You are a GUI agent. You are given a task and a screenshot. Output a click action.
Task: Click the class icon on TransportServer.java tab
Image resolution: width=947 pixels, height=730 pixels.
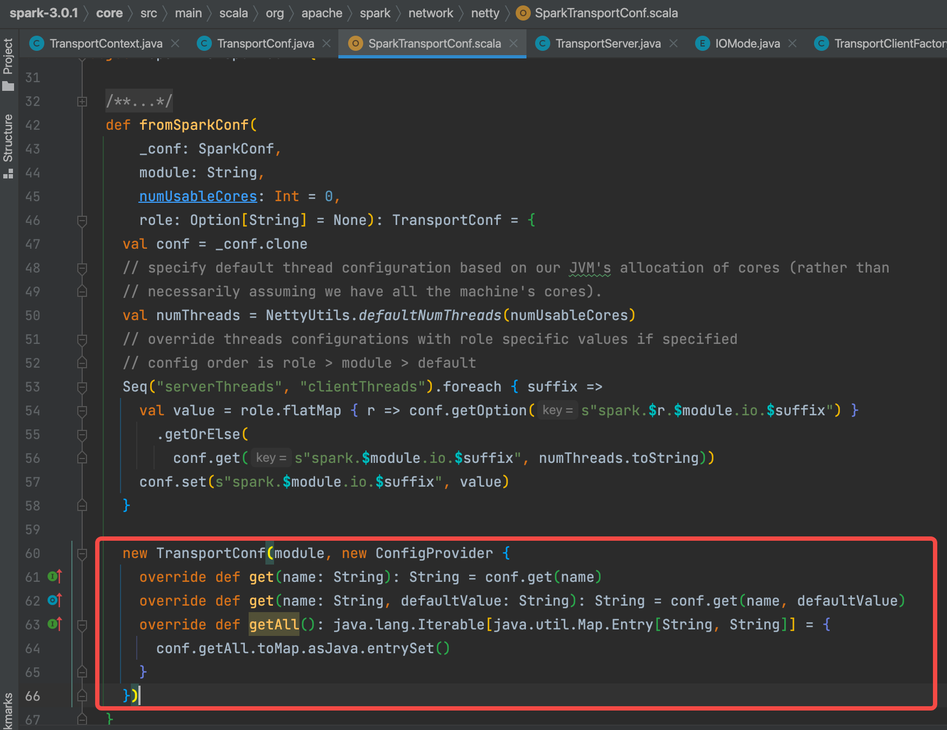pyautogui.click(x=543, y=43)
